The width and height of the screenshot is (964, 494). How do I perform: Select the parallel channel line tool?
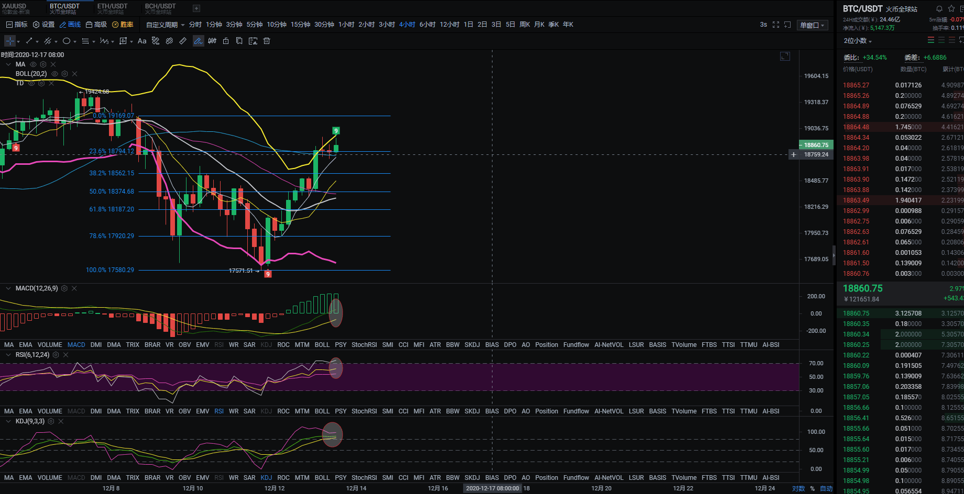click(48, 41)
